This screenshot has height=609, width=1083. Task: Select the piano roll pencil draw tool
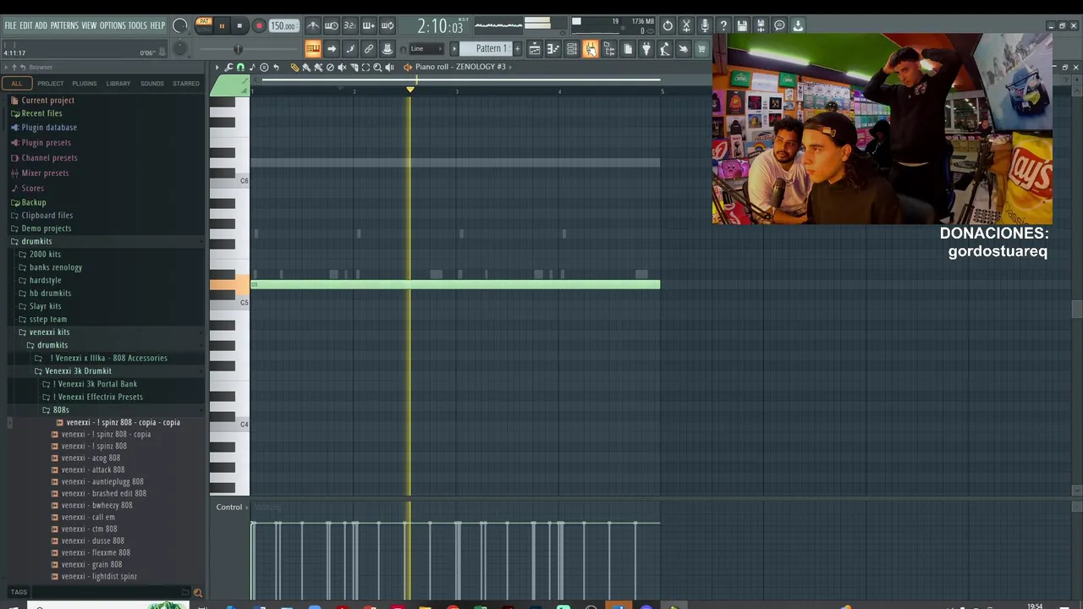pyautogui.click(x=294, y=67)
